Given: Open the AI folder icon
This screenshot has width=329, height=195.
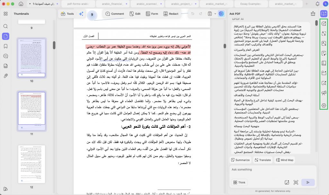Looking at the screenshot, I should click(x=324, y=73).
